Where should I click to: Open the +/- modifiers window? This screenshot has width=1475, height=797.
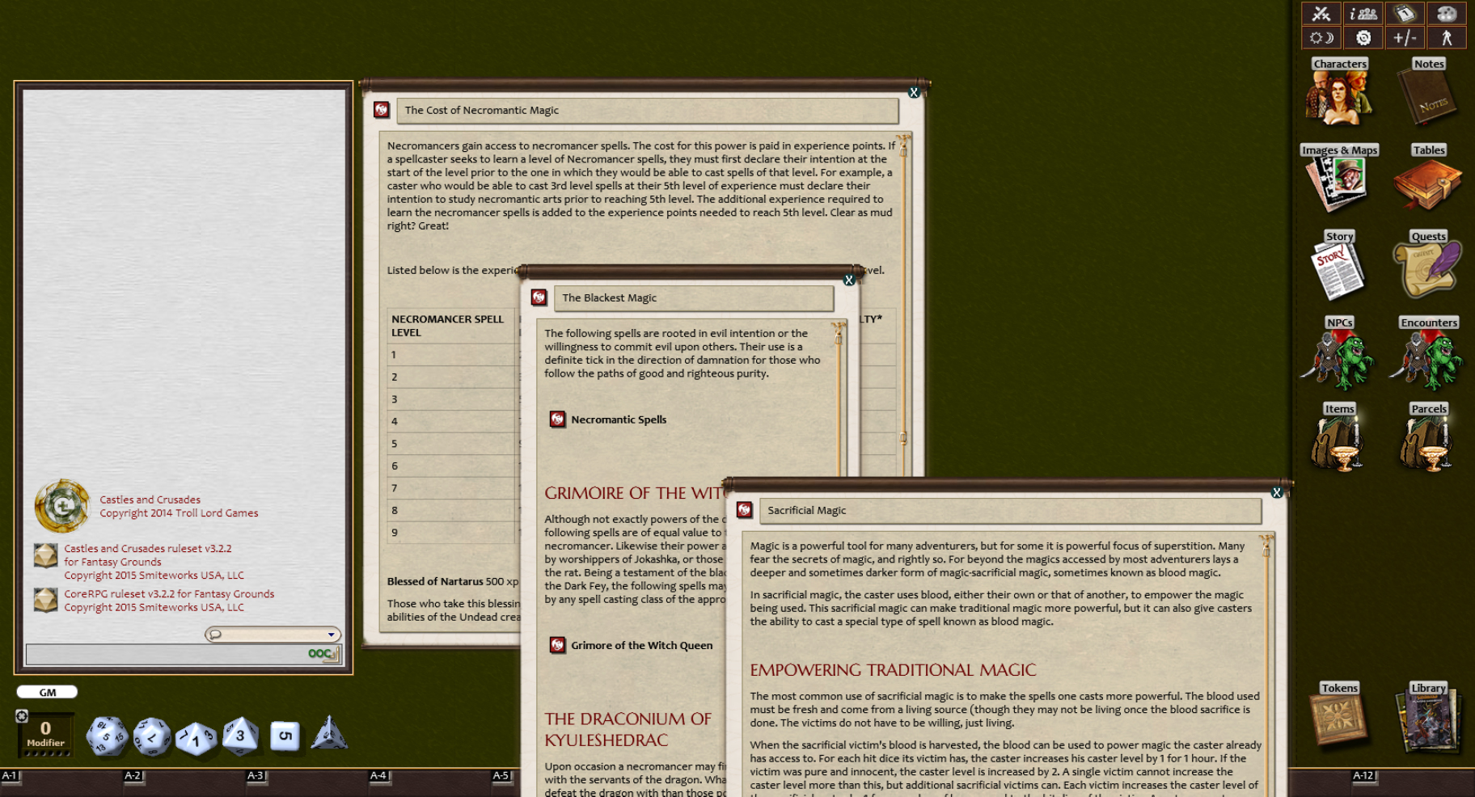coord(1405,37)
